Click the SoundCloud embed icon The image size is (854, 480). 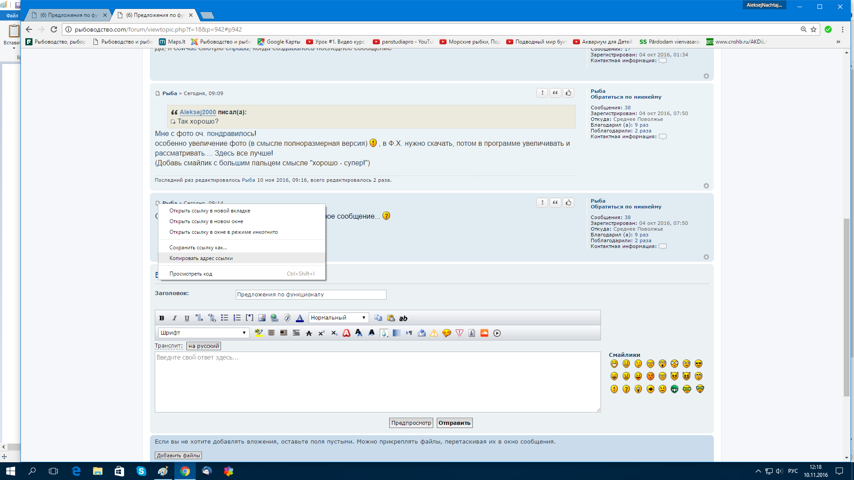[484, 333]
